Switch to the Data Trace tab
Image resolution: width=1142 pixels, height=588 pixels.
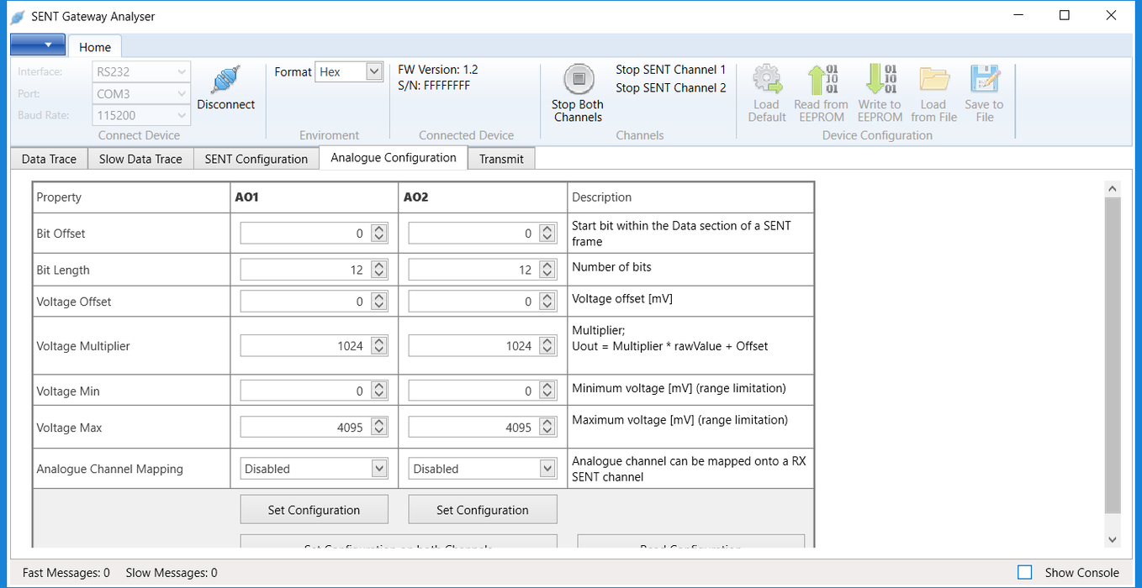click(49, 159)
